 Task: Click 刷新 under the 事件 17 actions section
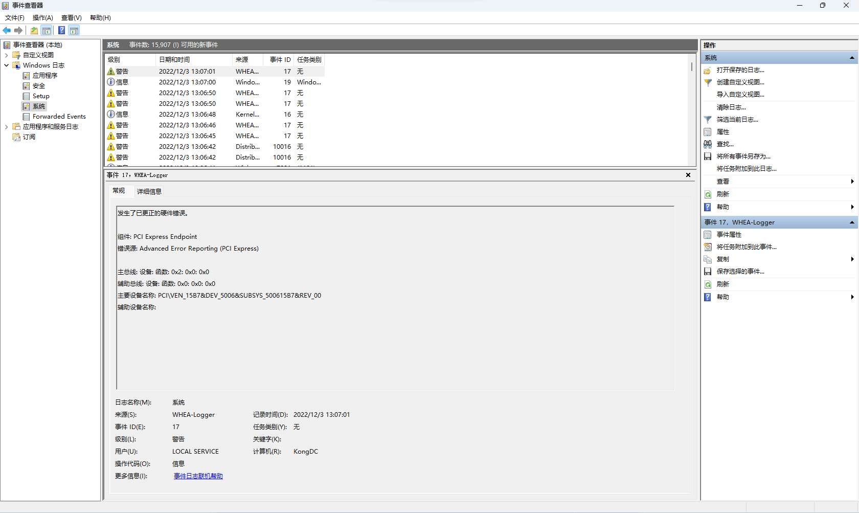[x=723, y=284]
